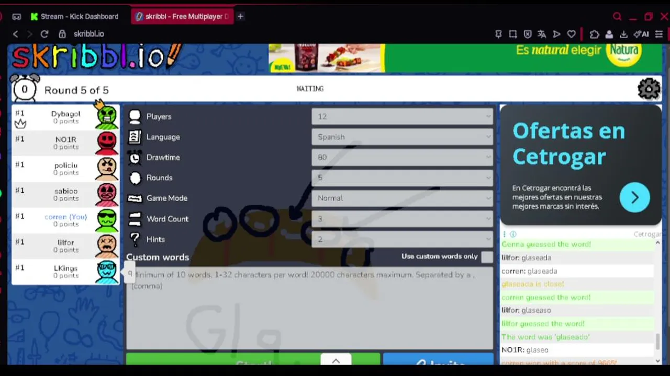Click the 'WAITING' status text
This screenshot has width=670, height=376.
click(310, 89)
